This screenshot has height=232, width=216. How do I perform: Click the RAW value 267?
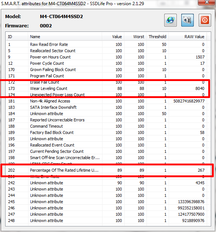coord(201,170)
